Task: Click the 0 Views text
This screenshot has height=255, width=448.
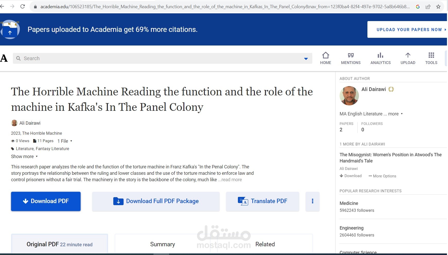Action: tap(22, 141)
